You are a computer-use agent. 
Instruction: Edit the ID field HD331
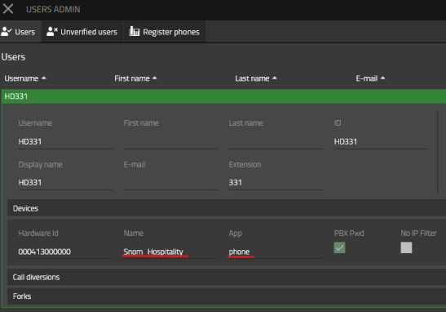[381, 141]
